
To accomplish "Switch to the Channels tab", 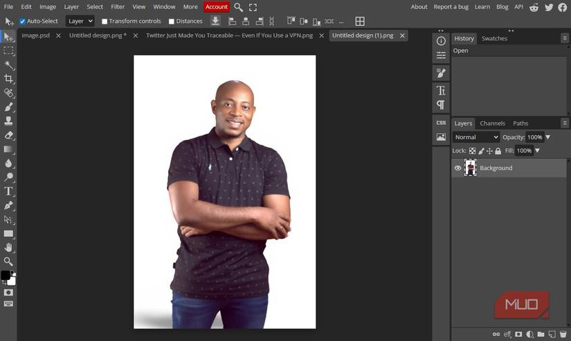I will [492, 123].
